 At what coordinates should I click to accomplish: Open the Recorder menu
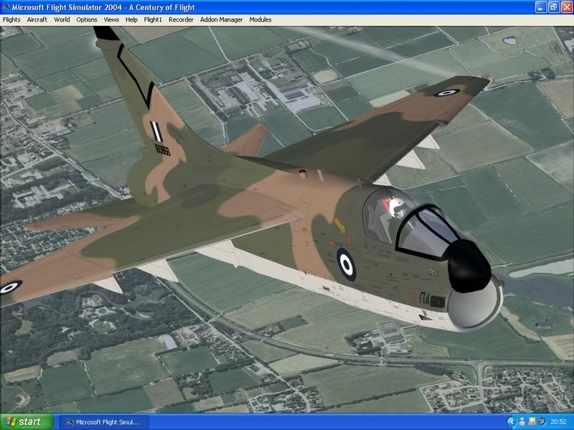[x=181, y=20]
